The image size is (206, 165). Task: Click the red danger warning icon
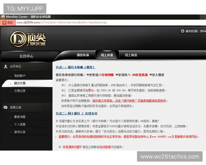click(x=4, y=23)
